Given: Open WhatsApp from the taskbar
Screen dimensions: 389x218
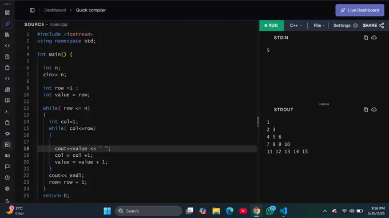Looking at the screenshot, I should [270, 211].
